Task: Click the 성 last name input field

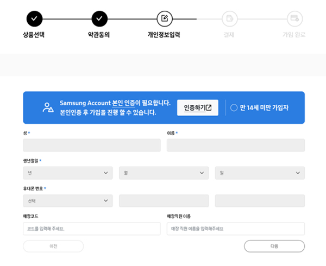Action: tap(92, 145)
